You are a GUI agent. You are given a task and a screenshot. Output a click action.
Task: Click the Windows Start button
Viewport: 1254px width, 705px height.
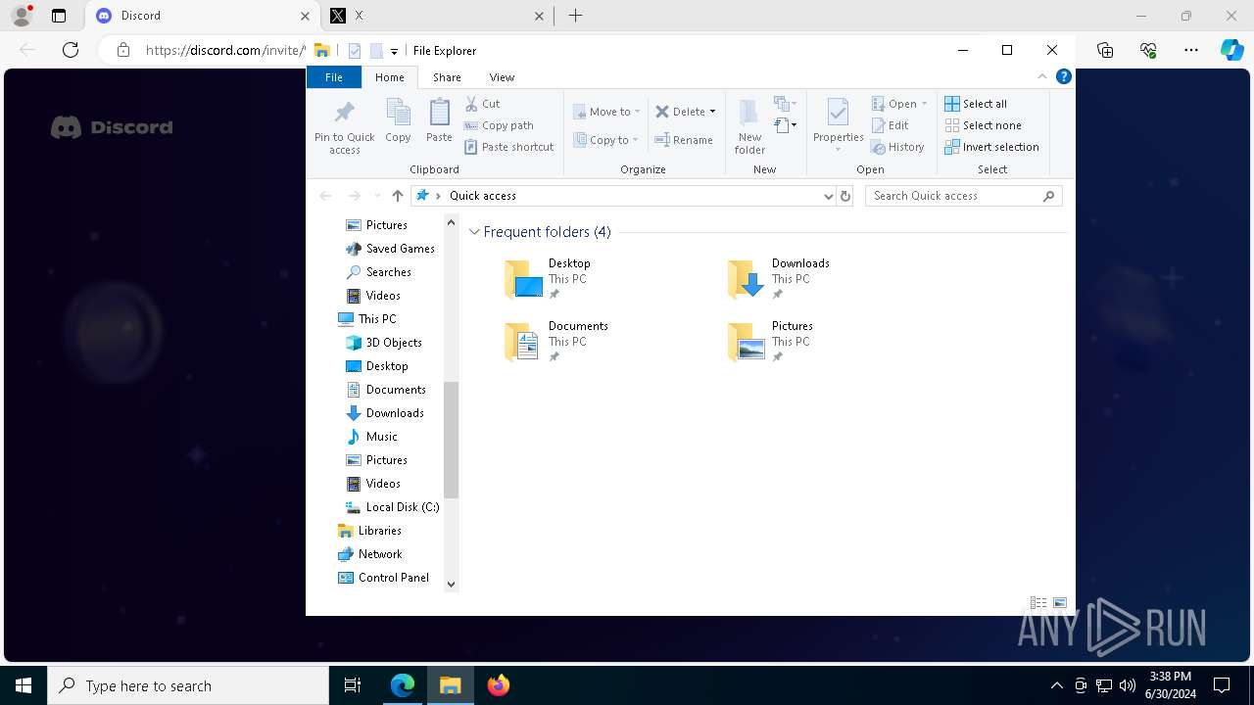[x=24, y=685]
